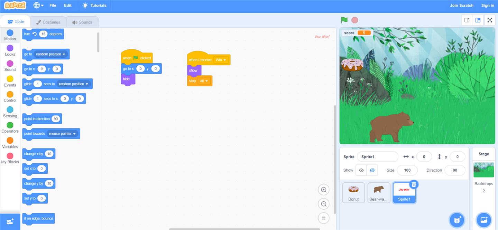
Task: Switch to the Costumes tab
Action: [x=48, y=22]
